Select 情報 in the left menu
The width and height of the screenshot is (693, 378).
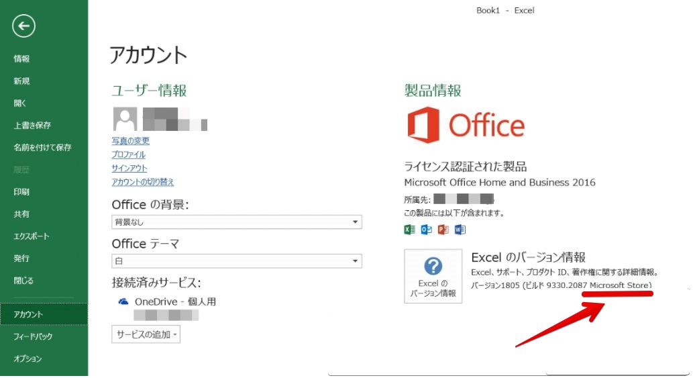click(x=21, y=59)
